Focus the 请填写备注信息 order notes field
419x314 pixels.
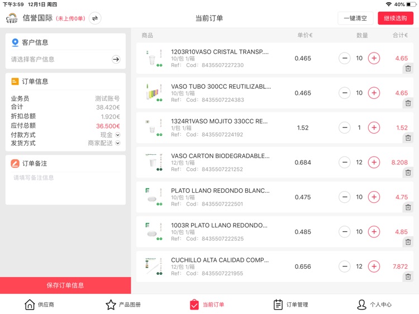tap(65, 187)
